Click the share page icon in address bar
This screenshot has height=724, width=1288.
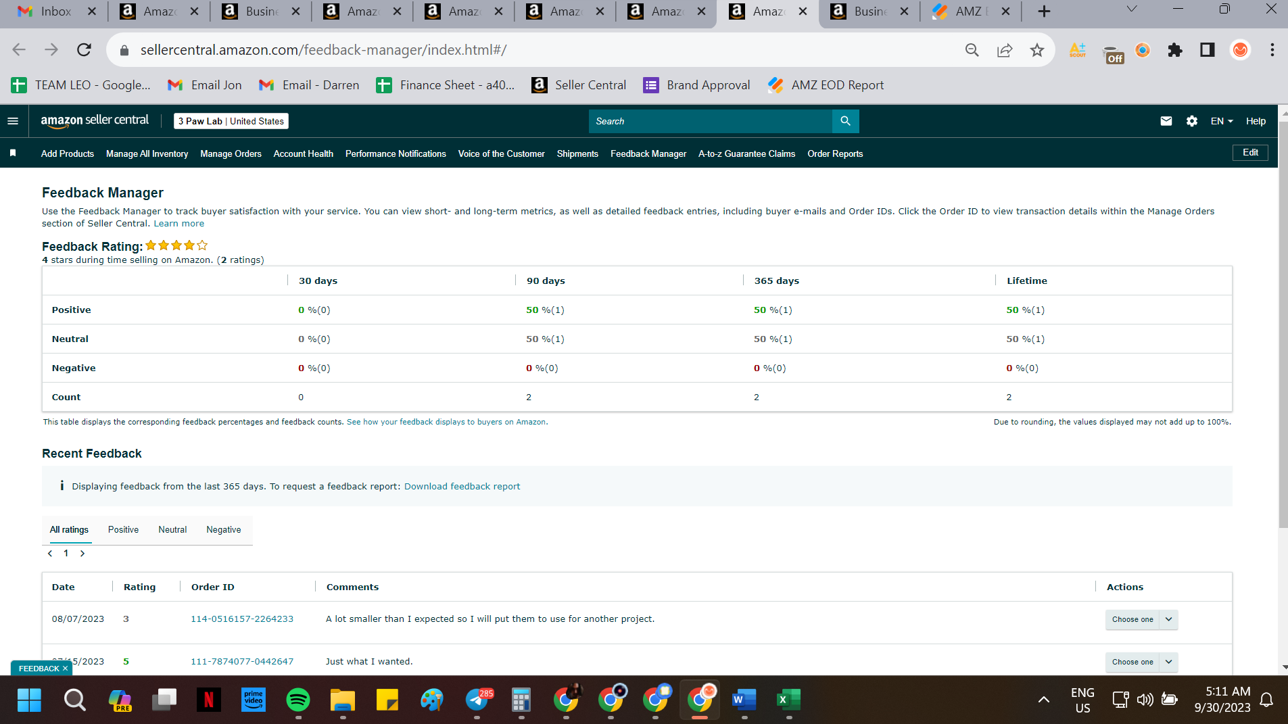pos(1005,50)
